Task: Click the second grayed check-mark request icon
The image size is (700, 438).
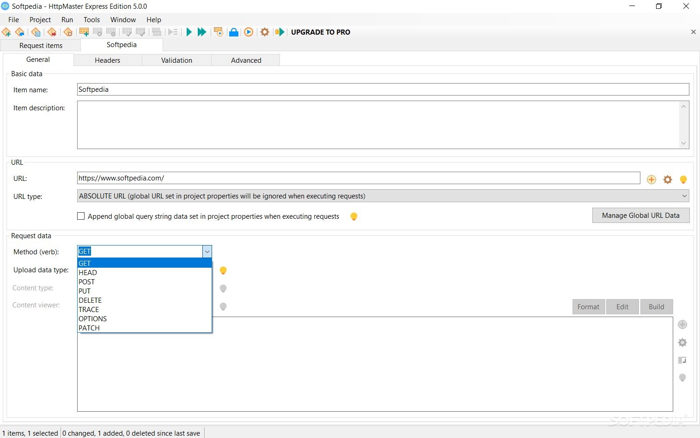Action: [x=140, y=32]
